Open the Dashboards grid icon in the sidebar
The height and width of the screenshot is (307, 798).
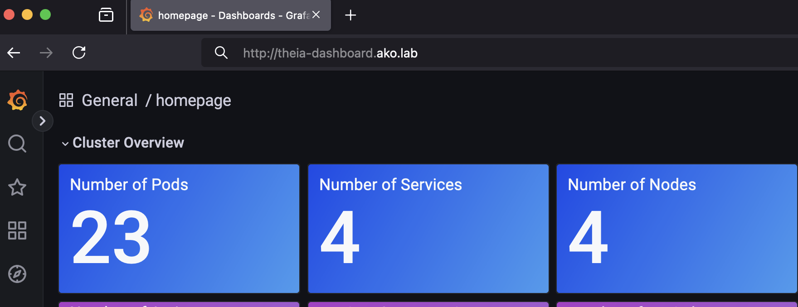(17, 230)
